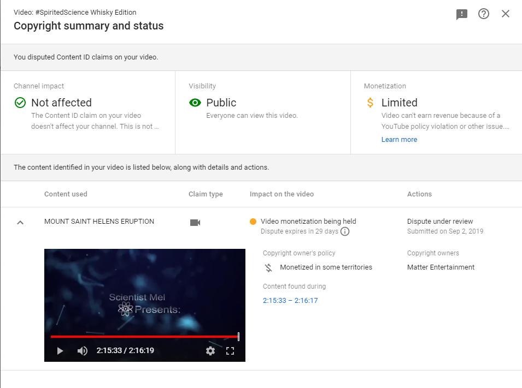This screenshot has width=522, height=388.
Task: Click the Content found during label
Action: [x=294, y=286]
